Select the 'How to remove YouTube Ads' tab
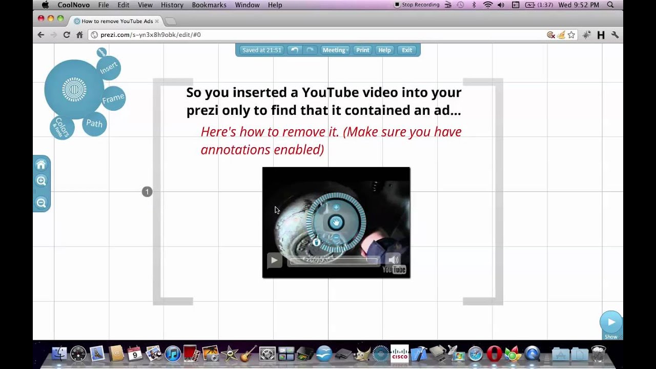Screen dimensions: 656x369 pos(117,21)
